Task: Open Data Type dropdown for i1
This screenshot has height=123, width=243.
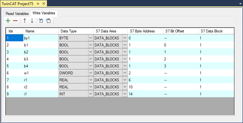Action: click(91, 94)
